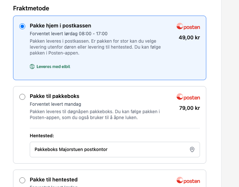Click the 49,00 kr price
The width and height of the screenshot is (239, 187).
[189, 37]
